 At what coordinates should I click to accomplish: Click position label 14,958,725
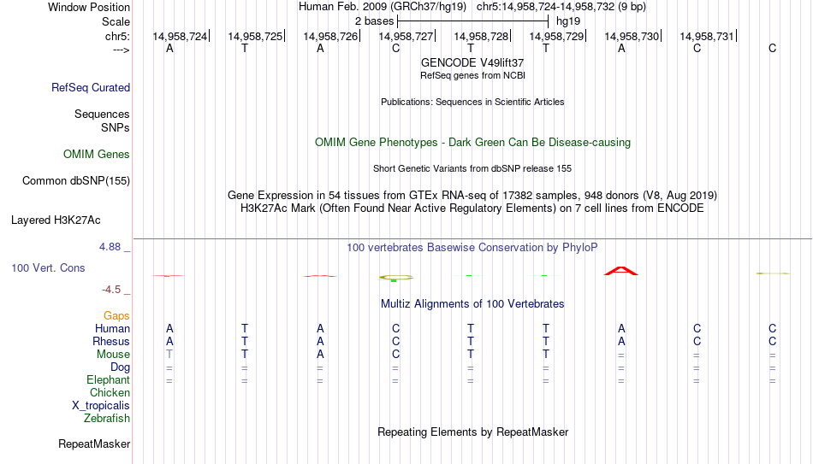point(255,36)
